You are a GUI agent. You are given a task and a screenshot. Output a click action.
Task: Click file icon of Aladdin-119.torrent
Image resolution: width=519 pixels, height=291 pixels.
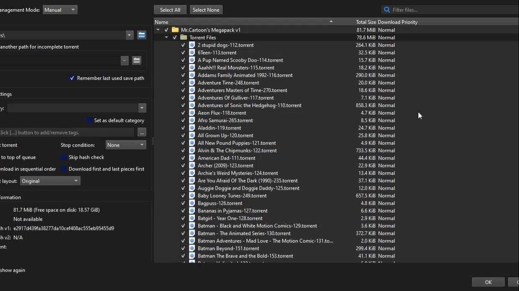(x=192, y=128)
